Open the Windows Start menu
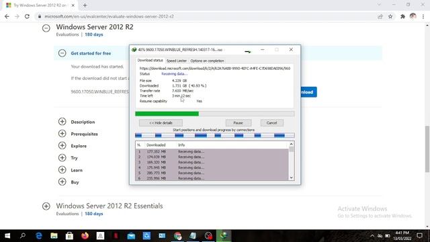430x242 pixels. click(x=7, y=236)
